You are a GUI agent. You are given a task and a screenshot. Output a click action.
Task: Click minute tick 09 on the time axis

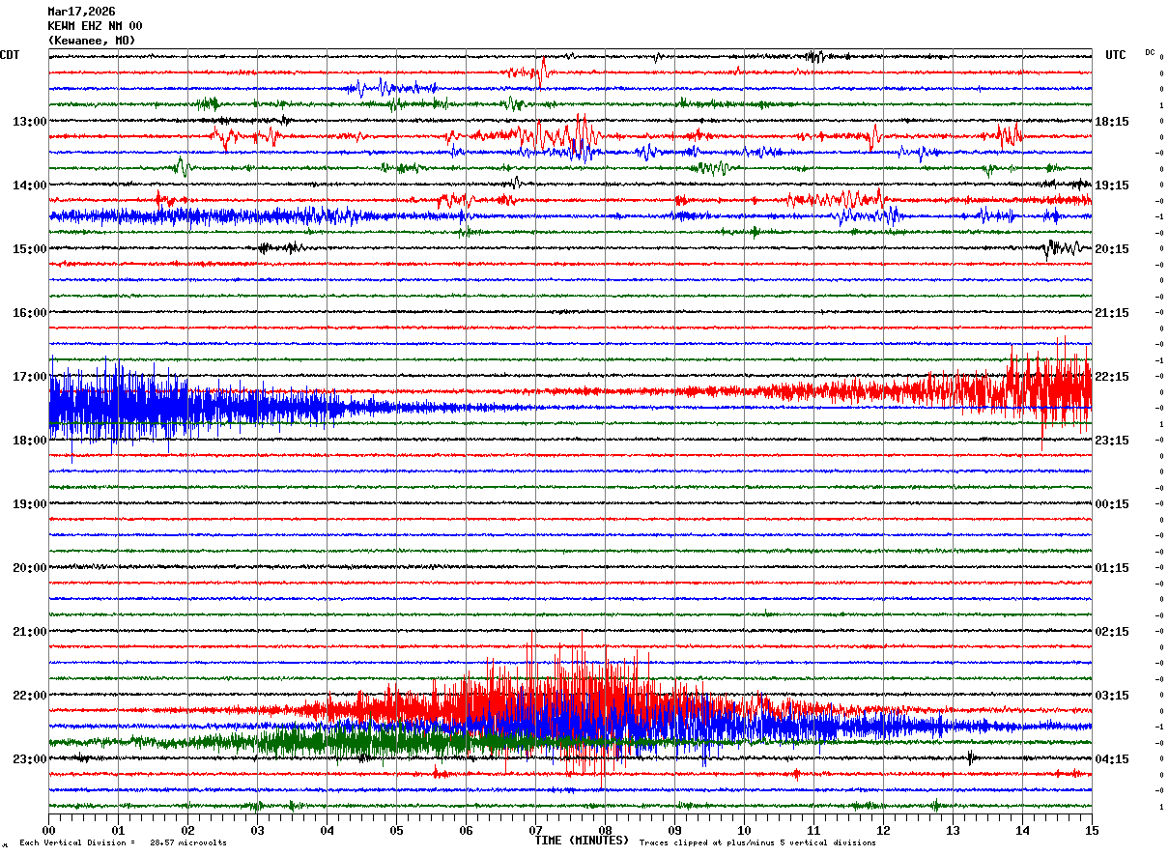click(674, 830)
